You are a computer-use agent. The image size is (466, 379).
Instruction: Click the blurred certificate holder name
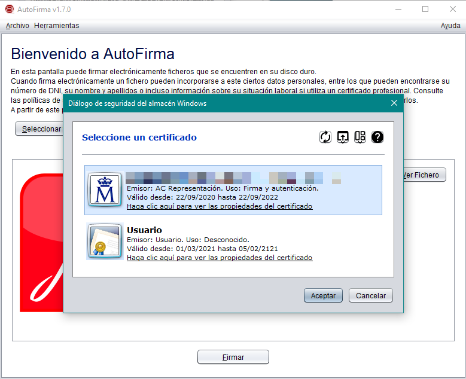tap(233, 178)
